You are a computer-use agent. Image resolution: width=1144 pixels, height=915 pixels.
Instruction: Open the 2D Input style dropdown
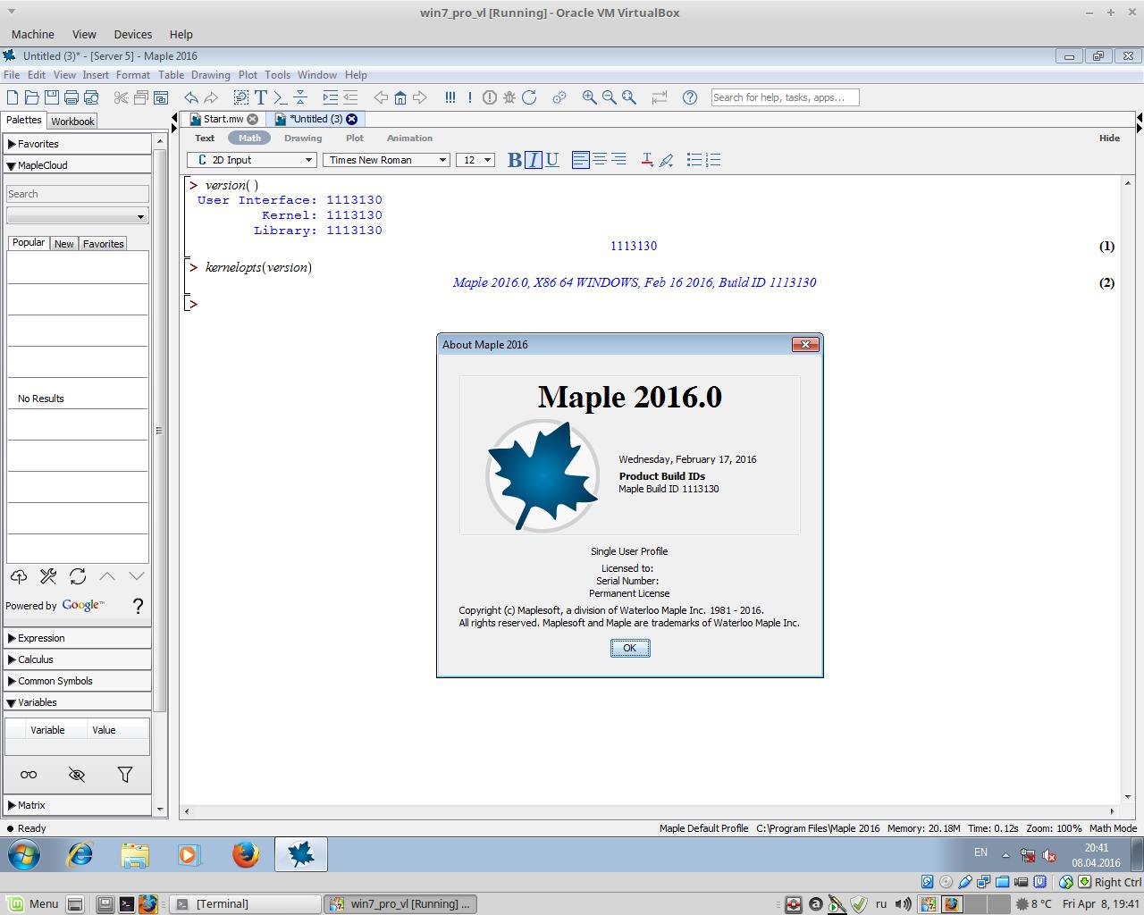251,160
